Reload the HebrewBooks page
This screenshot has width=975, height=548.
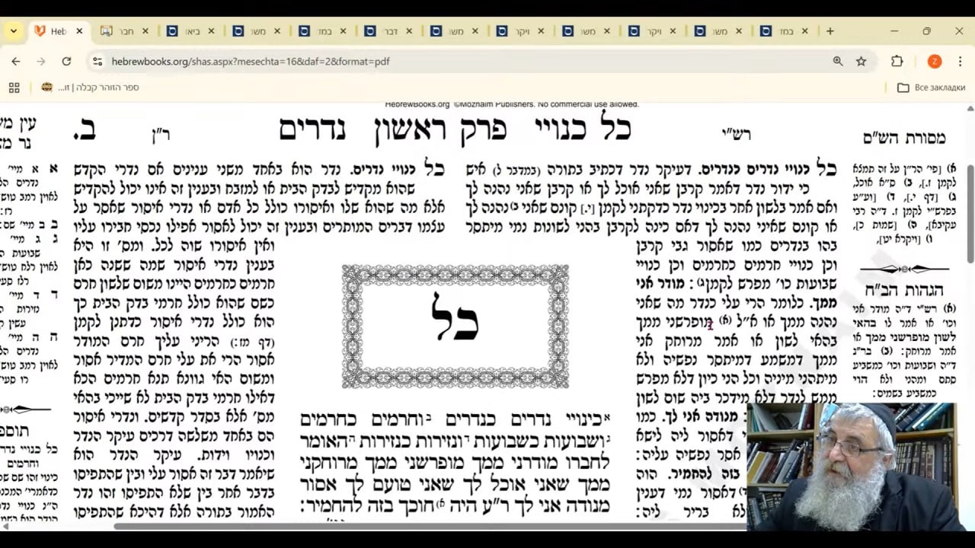coord(66,61)
